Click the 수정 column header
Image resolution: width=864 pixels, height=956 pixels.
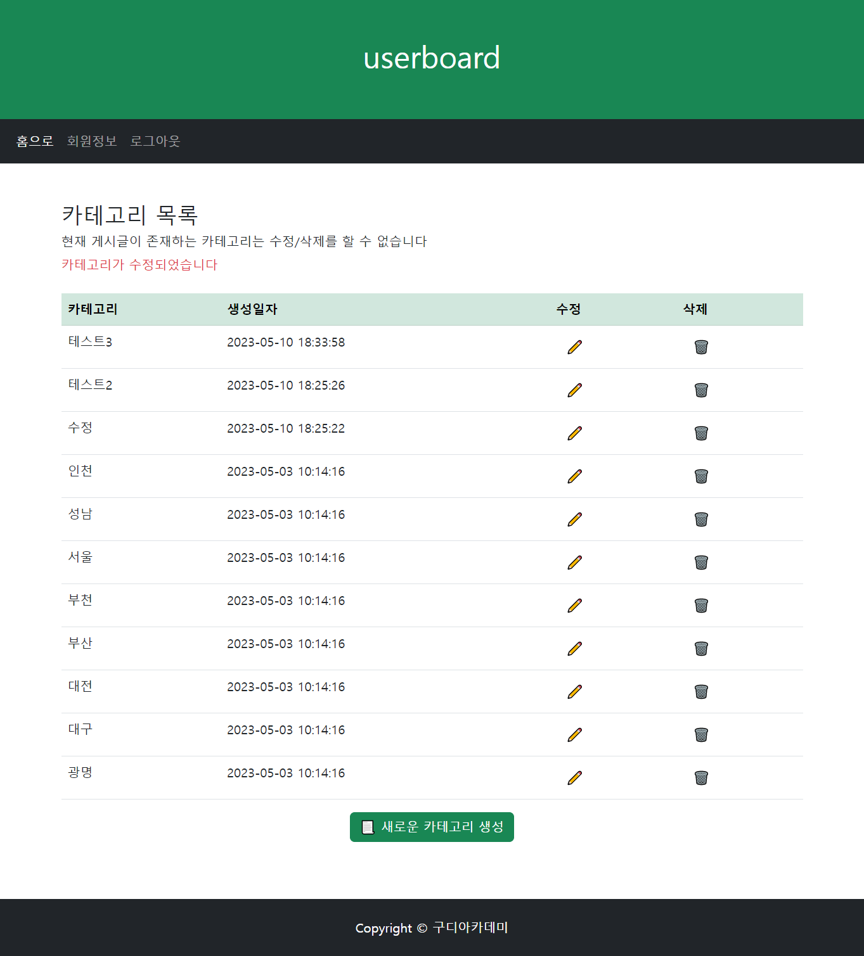[x=569, y=309]
